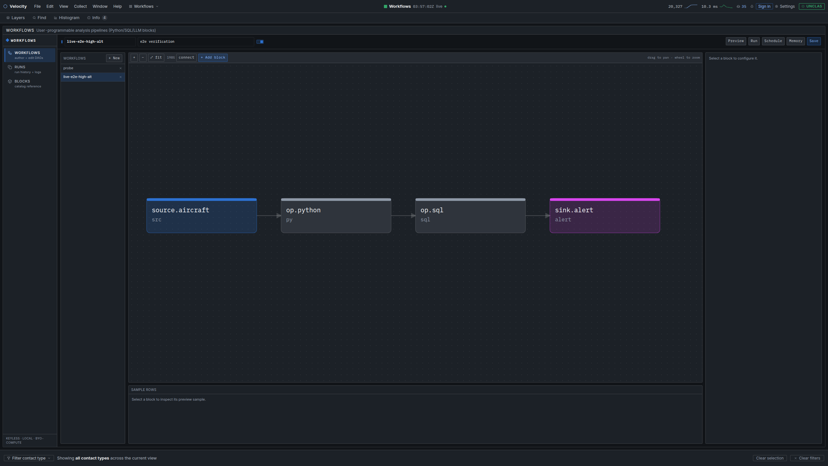Click the description field e2e verification
This screenshot has height=466, width=828.
(196, 42)
